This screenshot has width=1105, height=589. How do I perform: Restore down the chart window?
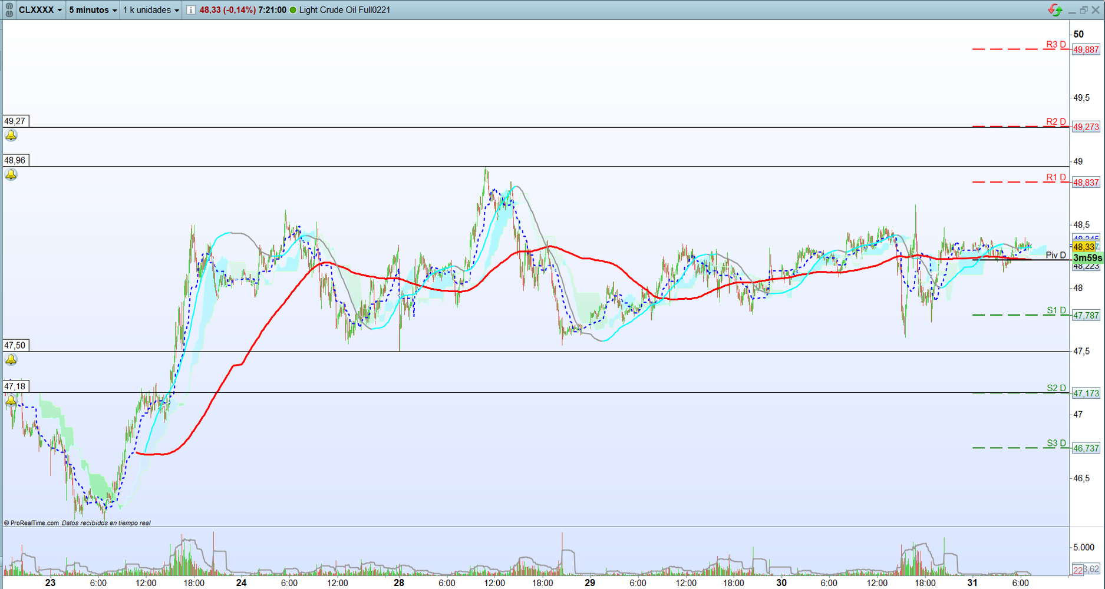tap(1084, 10)
